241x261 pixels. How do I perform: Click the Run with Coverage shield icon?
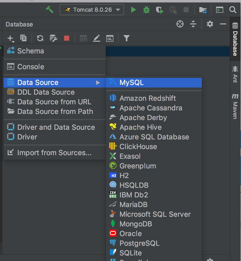coord(160,10)
